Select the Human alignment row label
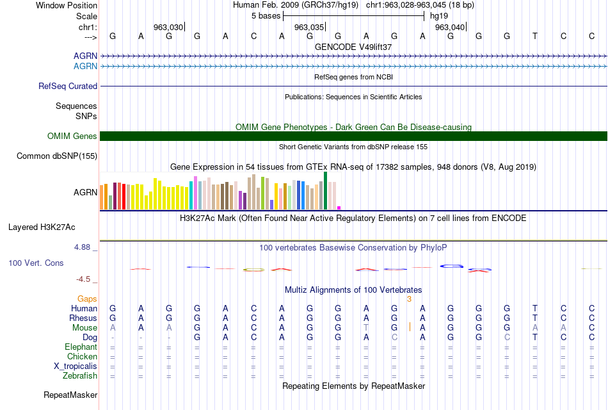 pyautogui.click(x=84, y=309)
